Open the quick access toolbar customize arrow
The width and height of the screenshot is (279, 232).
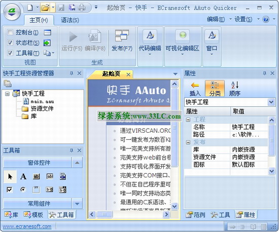96,8
